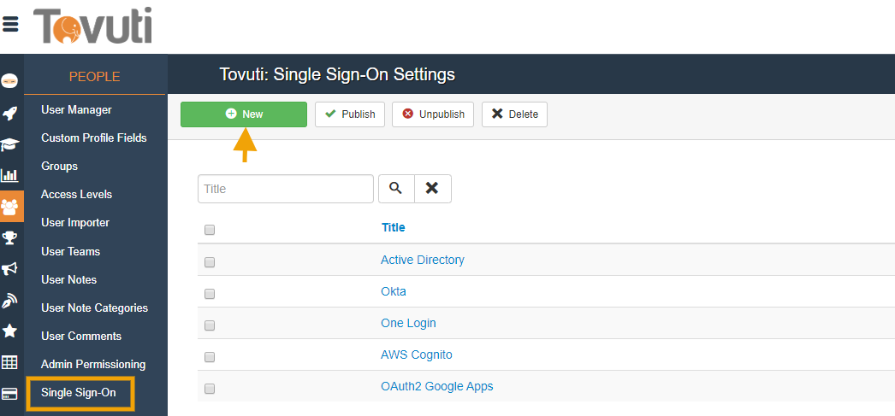Open the hamburger menu icon

pos(10,24)
